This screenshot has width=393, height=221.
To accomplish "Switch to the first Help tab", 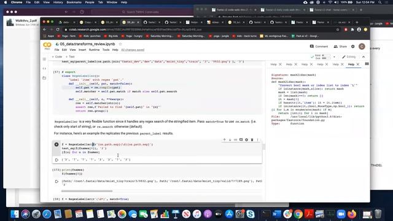I will pos(273,64).
